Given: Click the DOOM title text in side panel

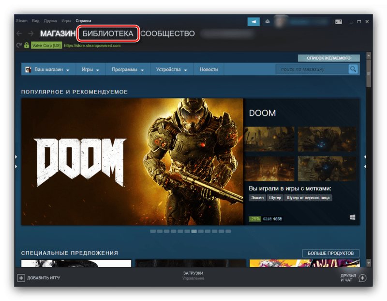Looking at the screenshot, I should pyautogui.click(x=262, y=113).
